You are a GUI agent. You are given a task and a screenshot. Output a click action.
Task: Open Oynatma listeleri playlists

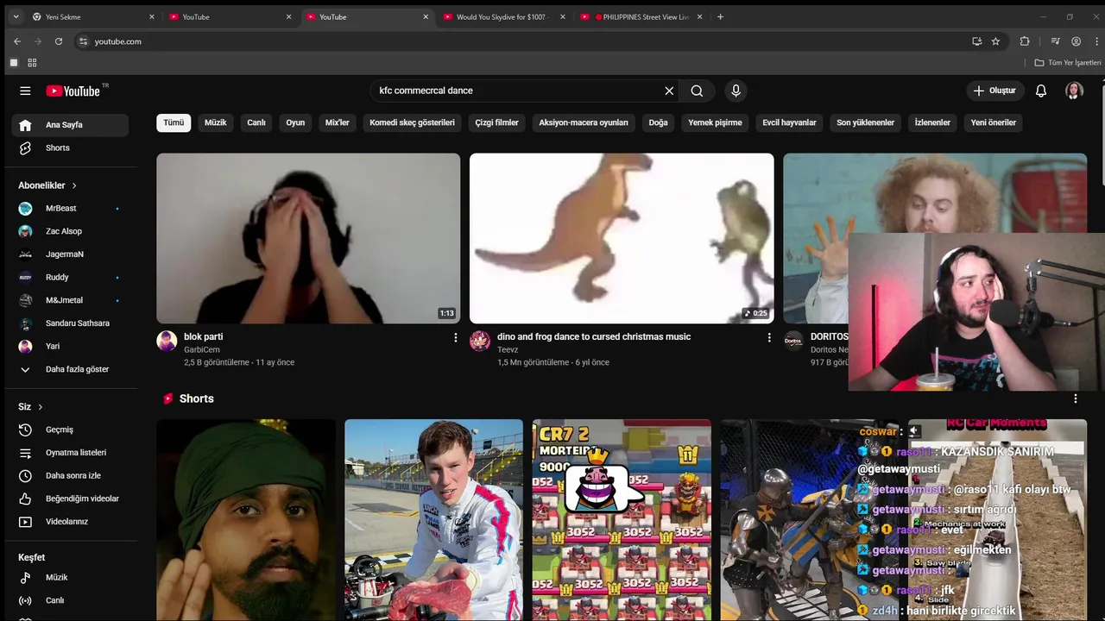[70, 453]
